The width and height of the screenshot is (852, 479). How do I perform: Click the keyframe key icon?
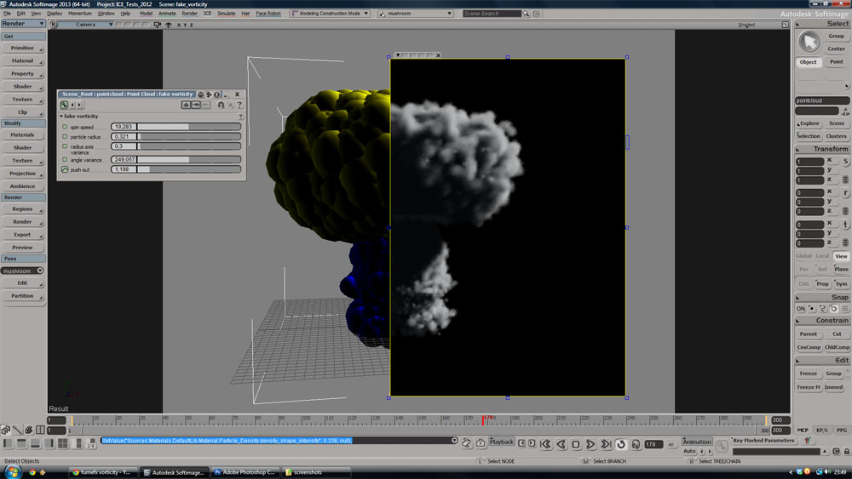coord(722,444)
